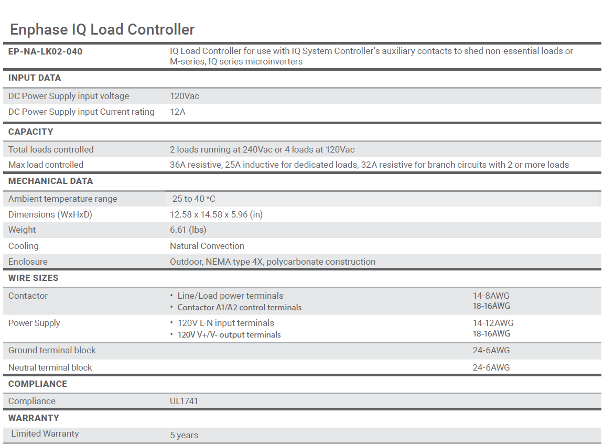Select the 120Vac input voltage value
This screenshot has width=614, height=445.
coord(185,96)
